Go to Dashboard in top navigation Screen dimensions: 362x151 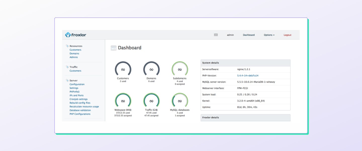pos(249,35)
